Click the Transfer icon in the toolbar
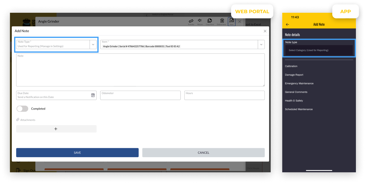 pos(191,21)
